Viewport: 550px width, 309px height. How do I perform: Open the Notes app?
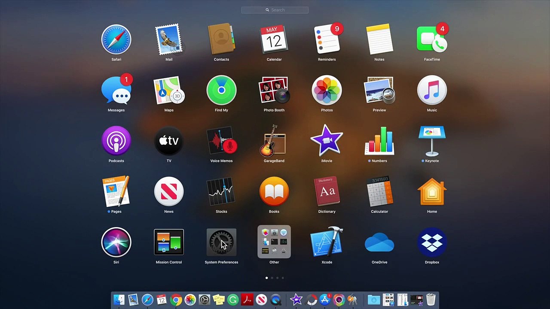379,39
